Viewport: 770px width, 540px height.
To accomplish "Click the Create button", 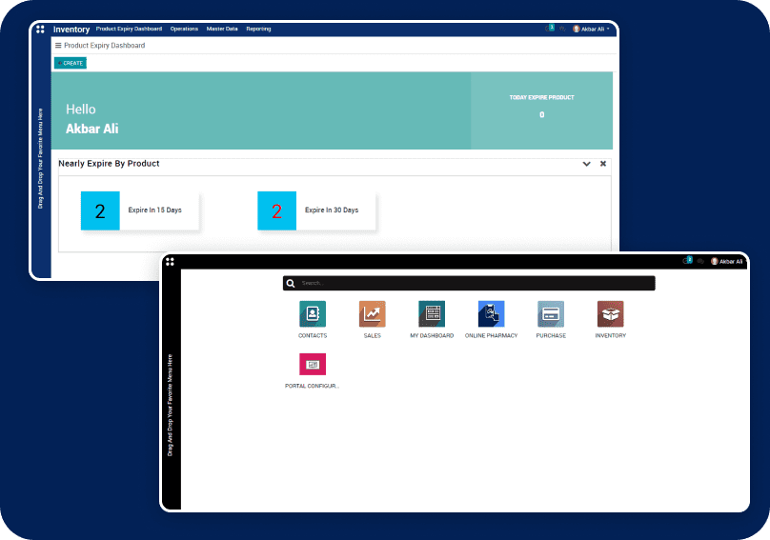I will [71, 63].
